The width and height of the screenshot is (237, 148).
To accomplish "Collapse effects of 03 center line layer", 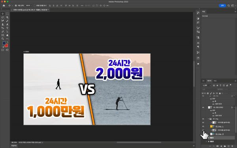I will pos(234,107).
